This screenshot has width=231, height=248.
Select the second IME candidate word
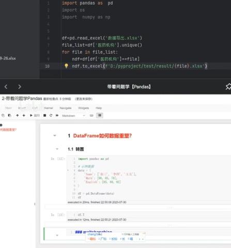[103, 239]
